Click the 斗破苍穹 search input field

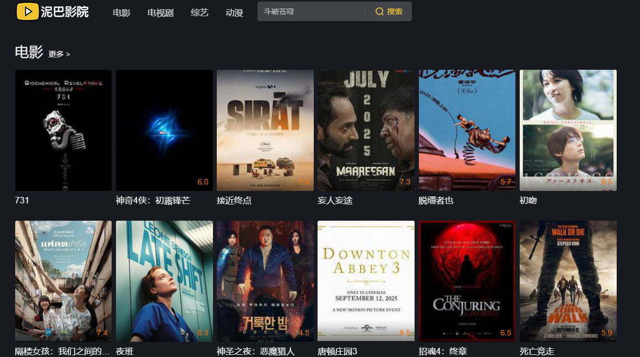click(311, 11)
